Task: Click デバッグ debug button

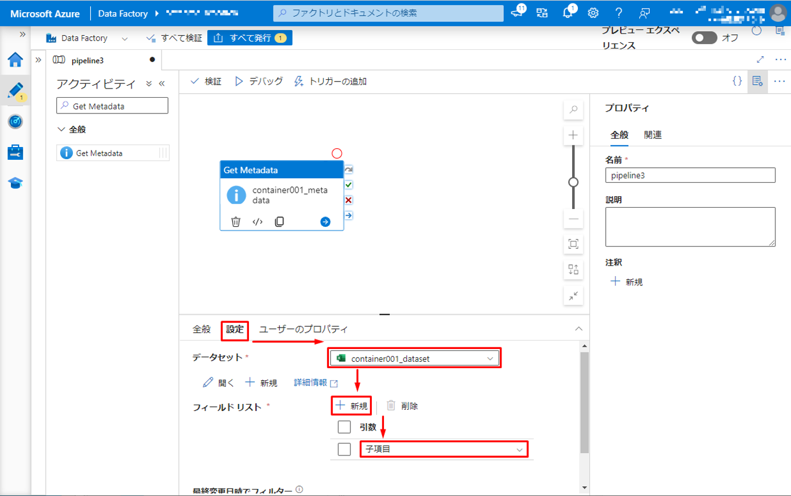Action: tap(259, 82)
